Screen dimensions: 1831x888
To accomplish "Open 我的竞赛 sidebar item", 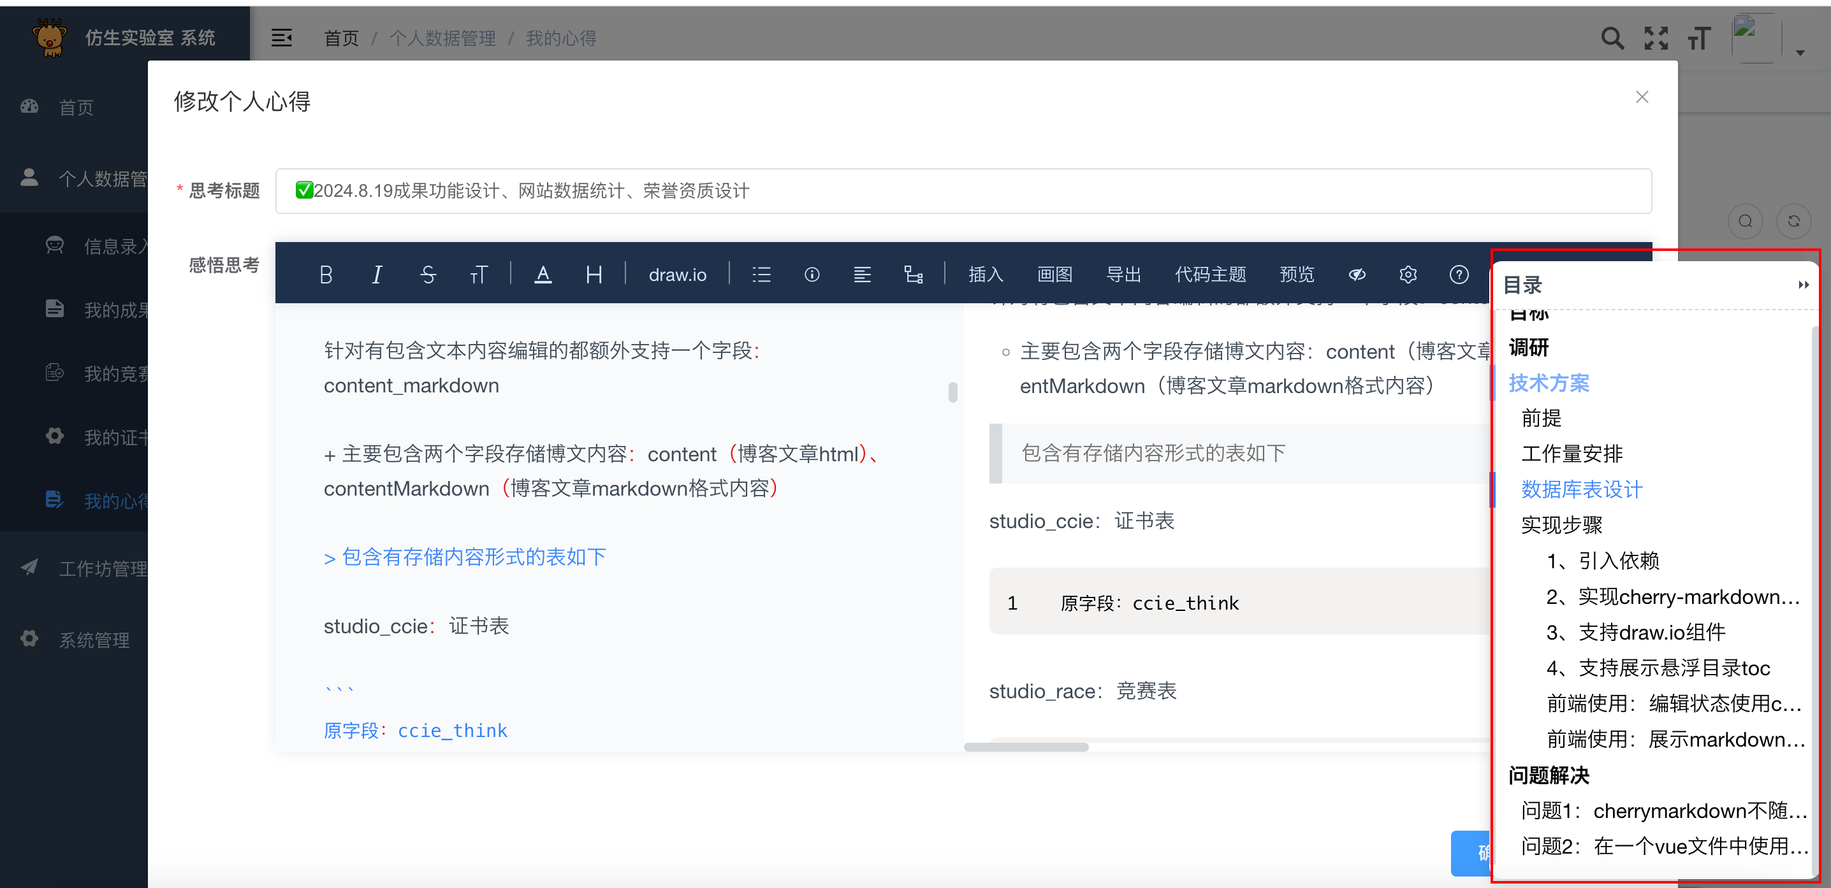I will tap(74, 374).
